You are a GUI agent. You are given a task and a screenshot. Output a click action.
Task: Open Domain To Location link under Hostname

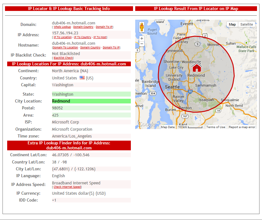(65, 47)
